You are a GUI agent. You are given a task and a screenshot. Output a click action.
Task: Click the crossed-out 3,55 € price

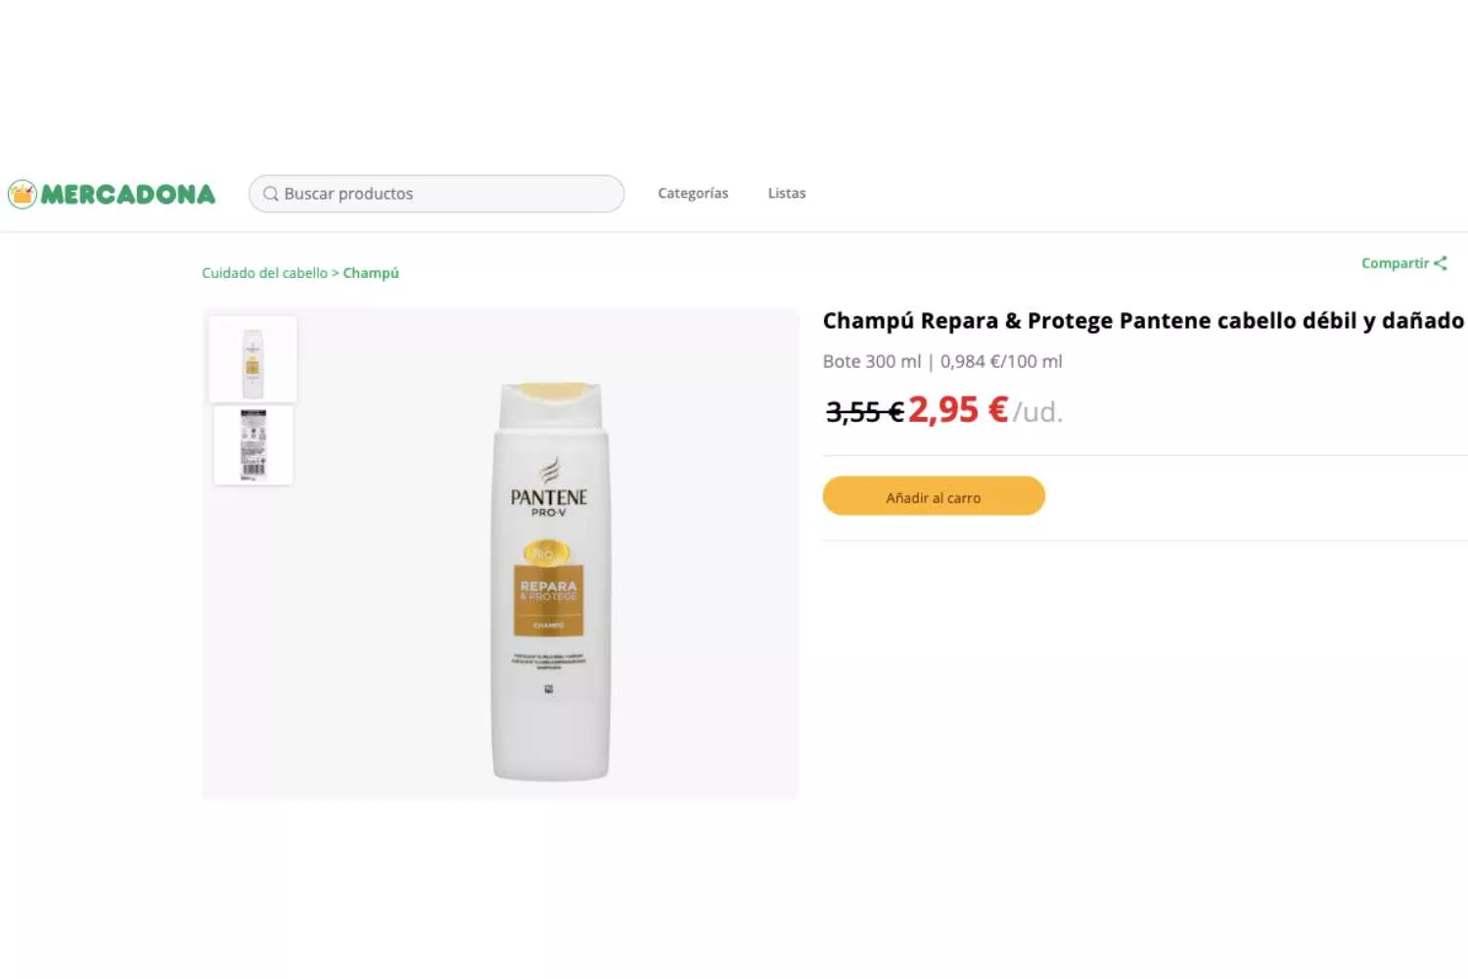click(x=864, y=412)
